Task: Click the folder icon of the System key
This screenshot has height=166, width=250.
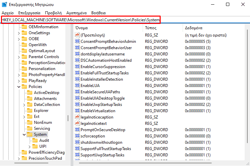Action: click(30, 134)
